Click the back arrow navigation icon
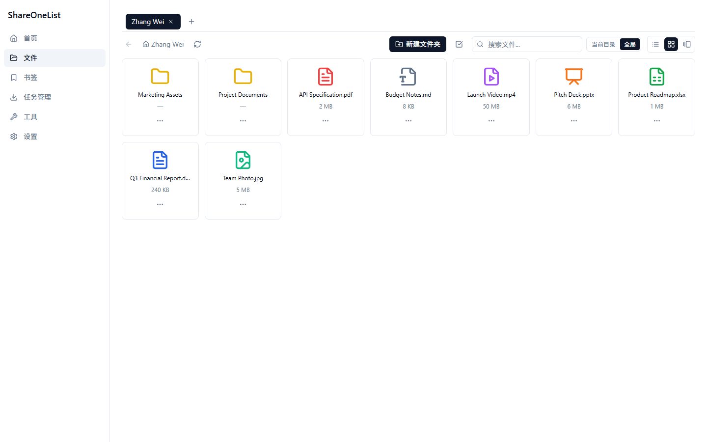The image size is (707, 442). tap(129, 44)
